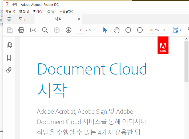Open the 창(W) menu
The height and width of the screenshot is (139, 189).
pyautogui.click(x=51, y=11)
